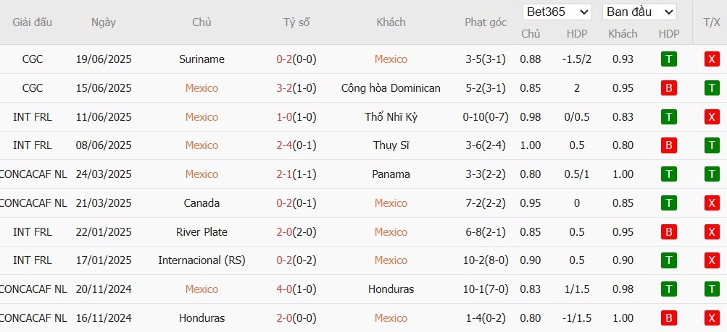This screenshot has width=727, height=332.
Task: Click the red X badge on 19/06/2025 row
Action: (x=712, y=59)
